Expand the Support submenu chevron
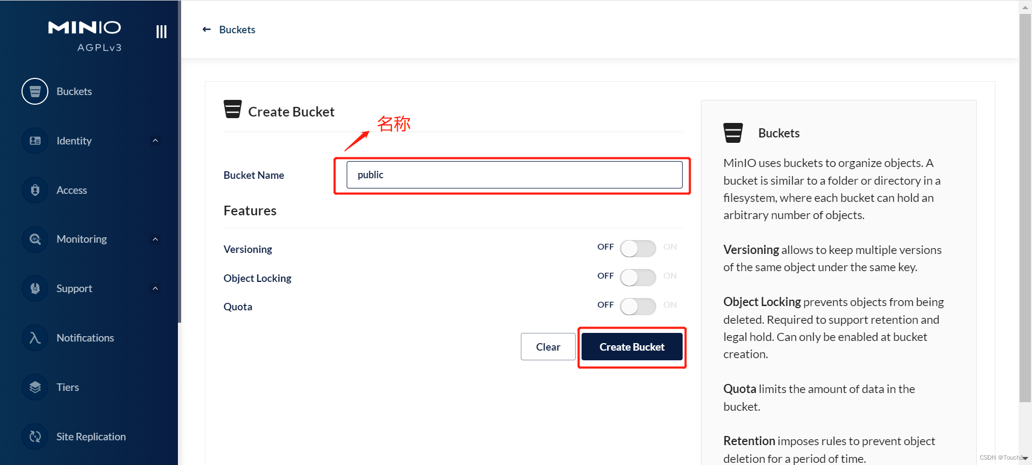This screenshot has width=1032, height=465. tap(155, 289)
